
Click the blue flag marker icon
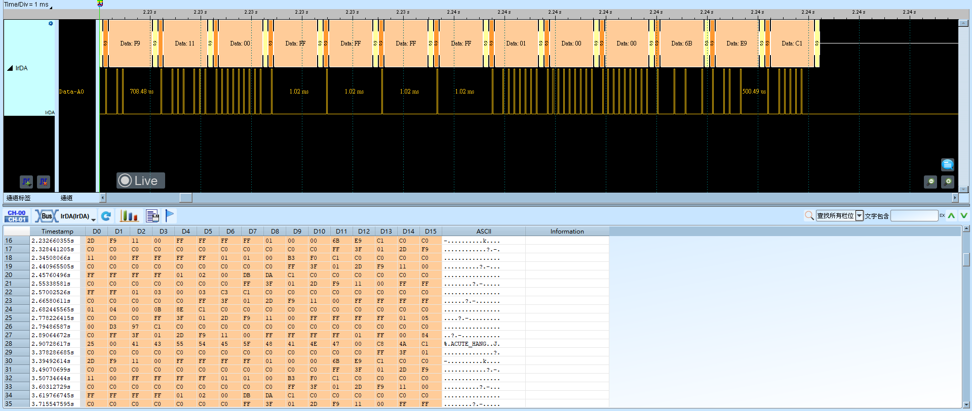(170, 216)
